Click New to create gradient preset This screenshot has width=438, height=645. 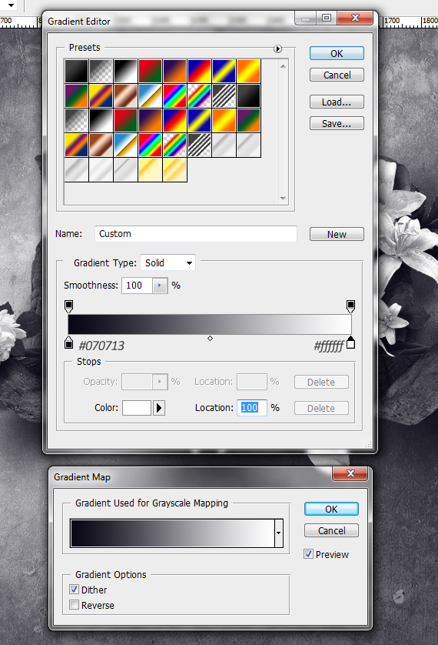point(337,234)
